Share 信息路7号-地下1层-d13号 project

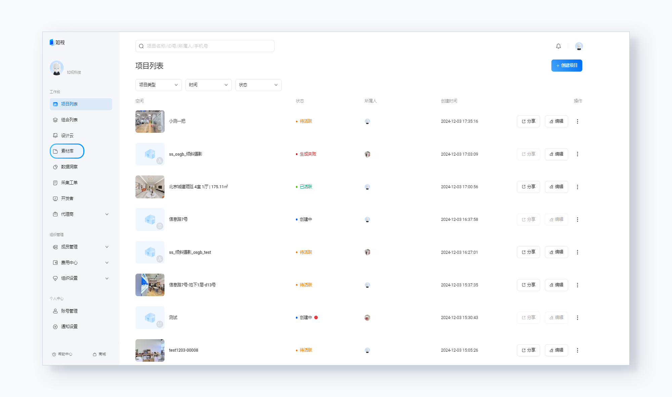(x=528, y=285)
